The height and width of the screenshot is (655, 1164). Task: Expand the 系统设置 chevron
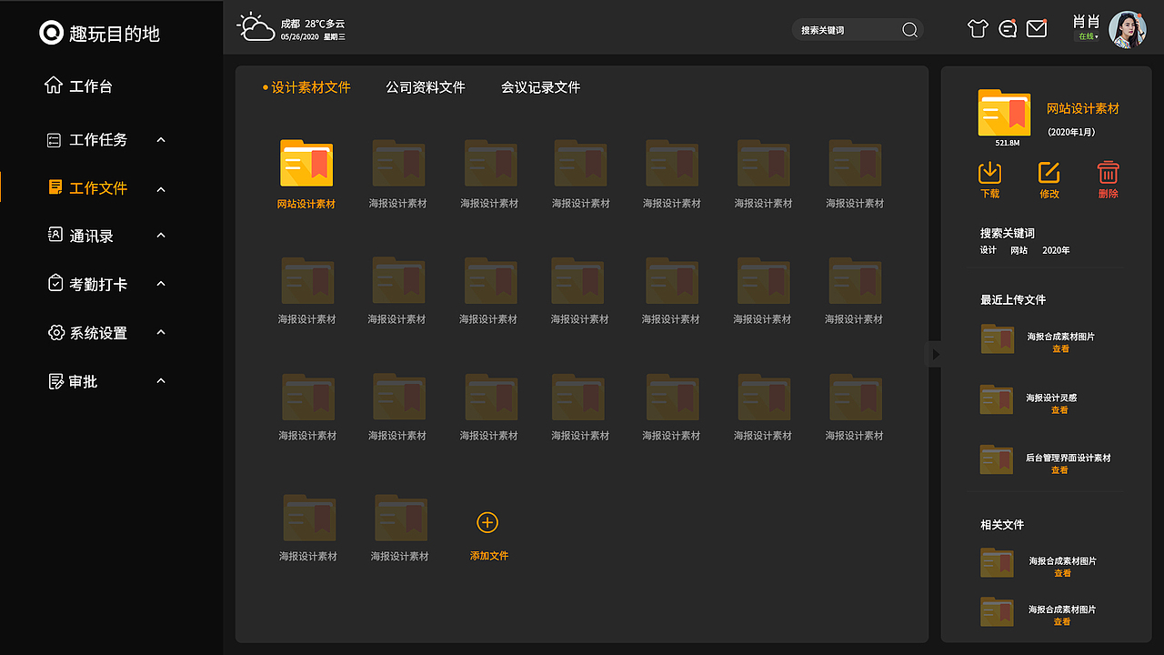click(161, 332)
